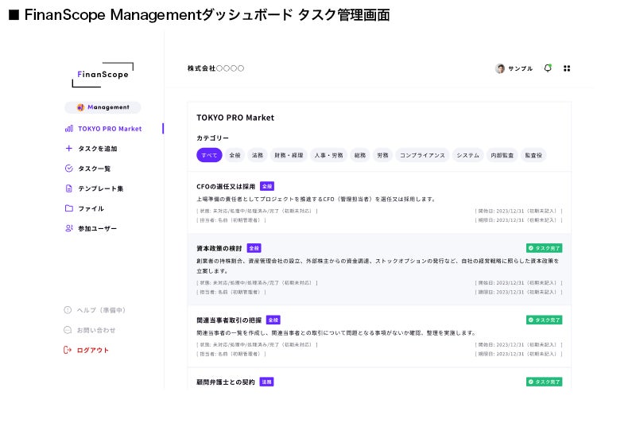636x423 pixels.
Task: Click the お問い合わせ link
Action: (x=96, y=330)
